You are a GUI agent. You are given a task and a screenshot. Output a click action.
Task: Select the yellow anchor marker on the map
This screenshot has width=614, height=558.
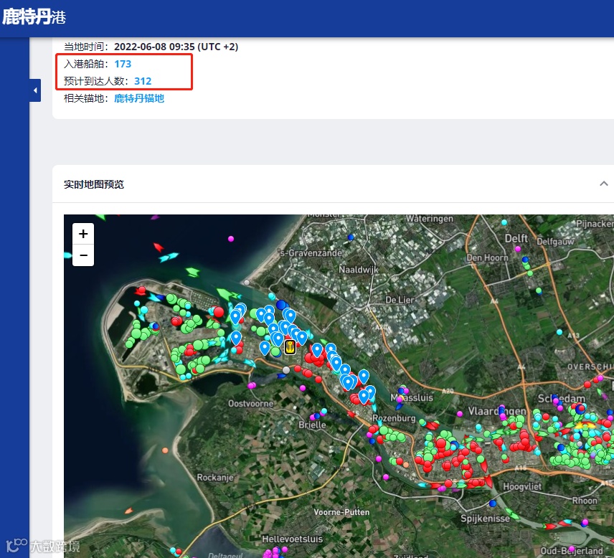(290, 347)
